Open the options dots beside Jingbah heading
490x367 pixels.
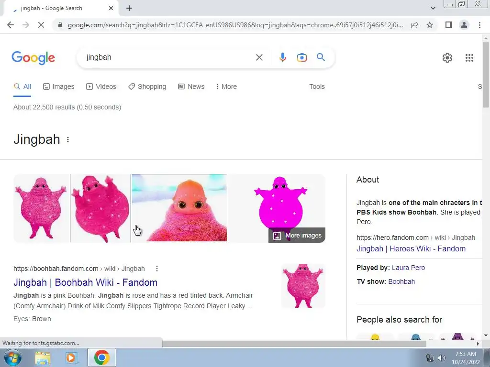[68, 140]
